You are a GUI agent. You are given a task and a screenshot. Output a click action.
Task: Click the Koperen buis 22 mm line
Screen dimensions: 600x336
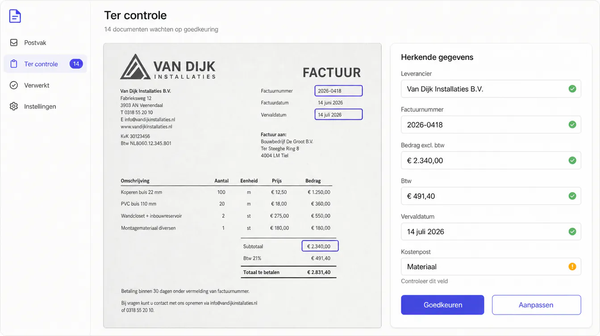point(226,192)
